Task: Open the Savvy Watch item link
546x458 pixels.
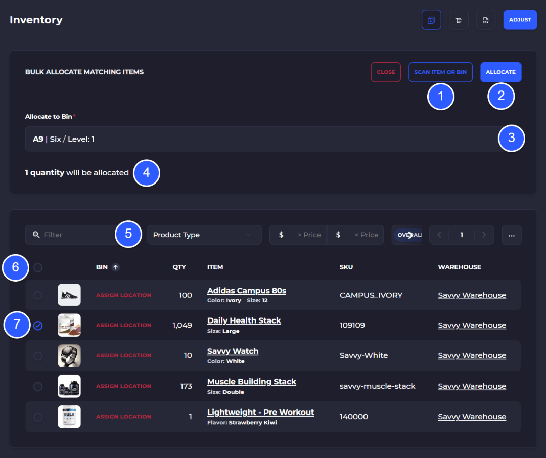Action: tap(233, 351)
